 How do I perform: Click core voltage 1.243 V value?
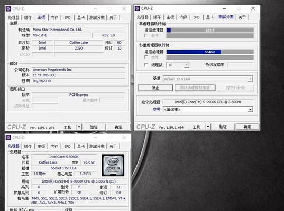(x=86, y=174)
